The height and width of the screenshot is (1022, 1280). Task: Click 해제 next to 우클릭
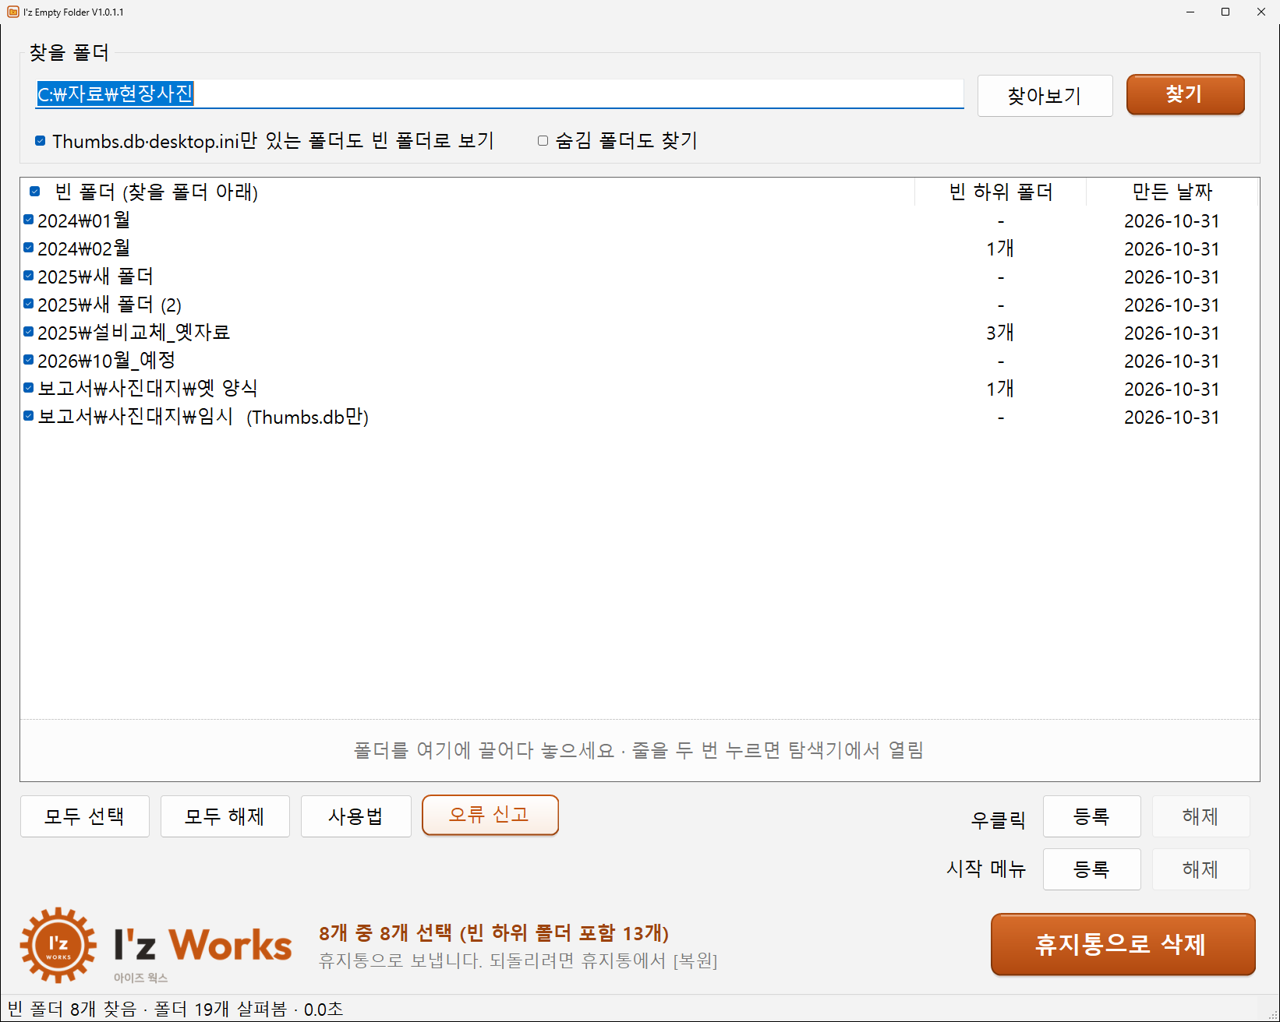[1200, 816]
